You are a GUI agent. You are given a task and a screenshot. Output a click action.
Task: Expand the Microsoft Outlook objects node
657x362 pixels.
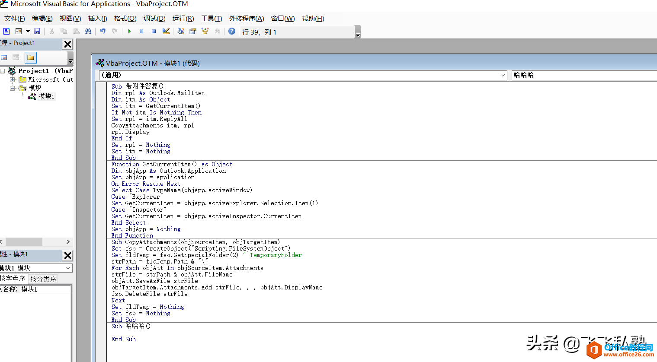pyautogui.click(x=13, y=79)
